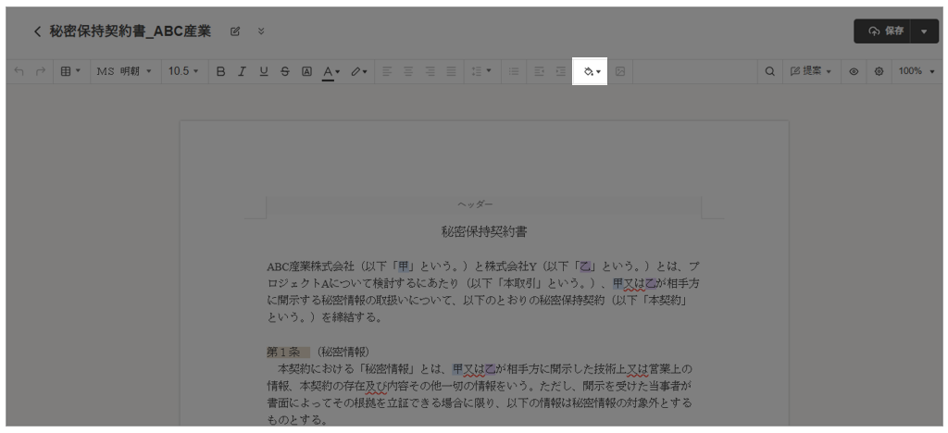Toggle italic formatting in toolbar
Image resolution: width=948 pixels, height=433 pixels.
[x=242, y=71]
